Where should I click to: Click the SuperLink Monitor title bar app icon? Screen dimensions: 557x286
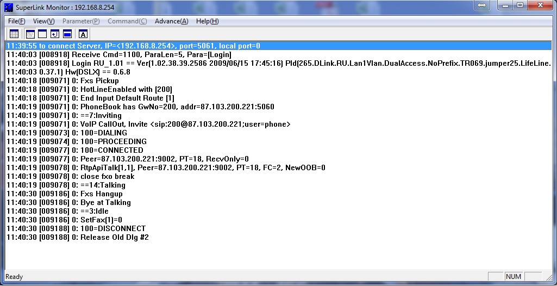[9, 7]
